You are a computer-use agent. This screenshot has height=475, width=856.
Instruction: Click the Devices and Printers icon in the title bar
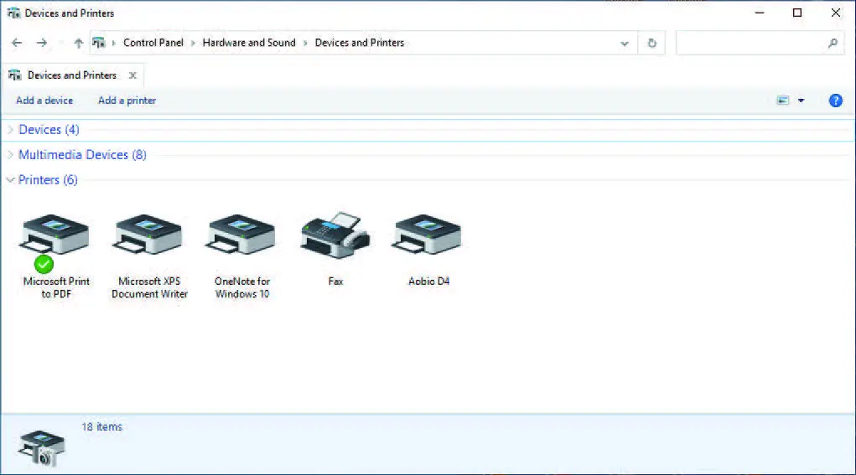point(13,13)
